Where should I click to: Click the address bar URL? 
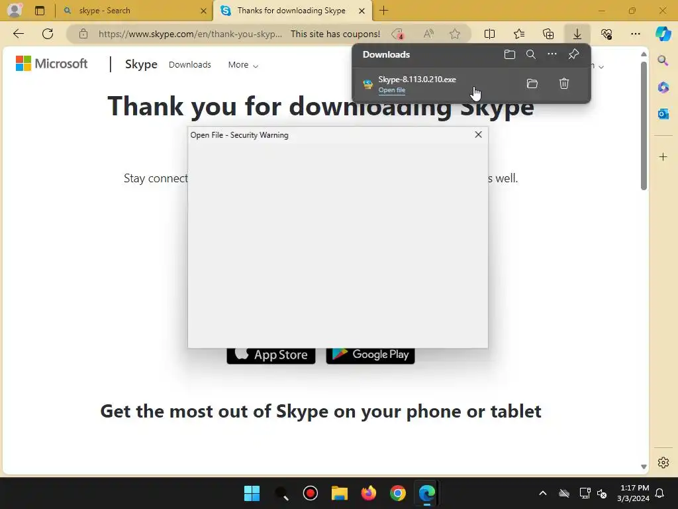click(190, 34)
